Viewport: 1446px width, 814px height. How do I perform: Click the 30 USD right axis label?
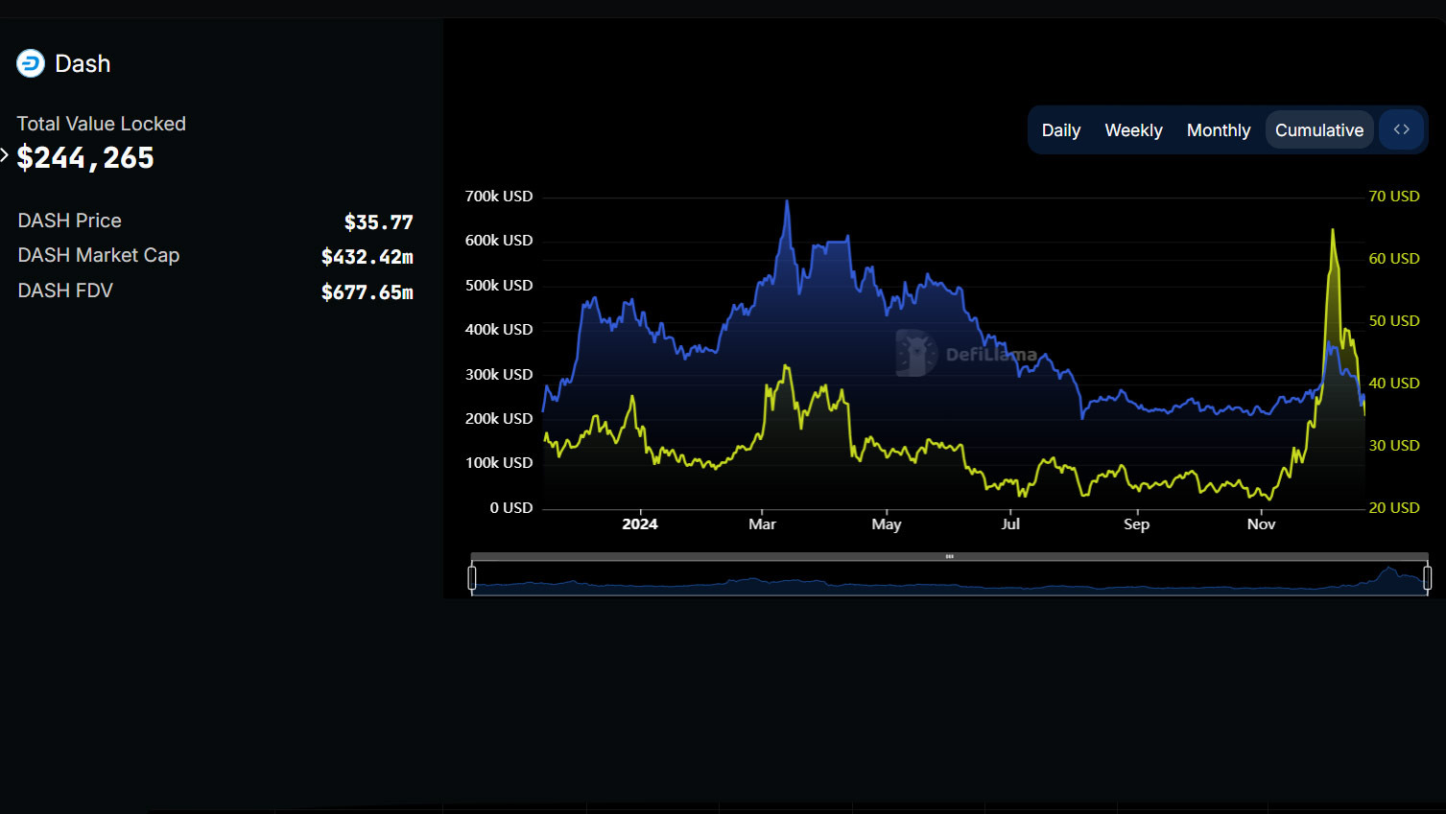click(x=1394, y=446)
